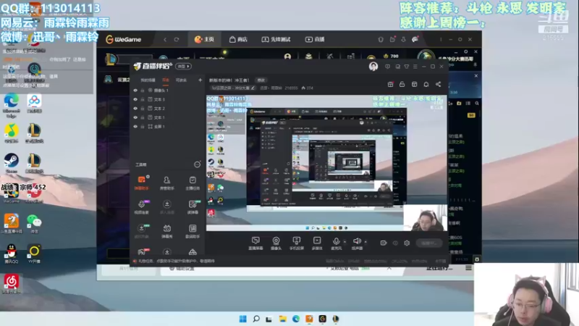Mute the microphone in companion toolbar

(336, 243)
